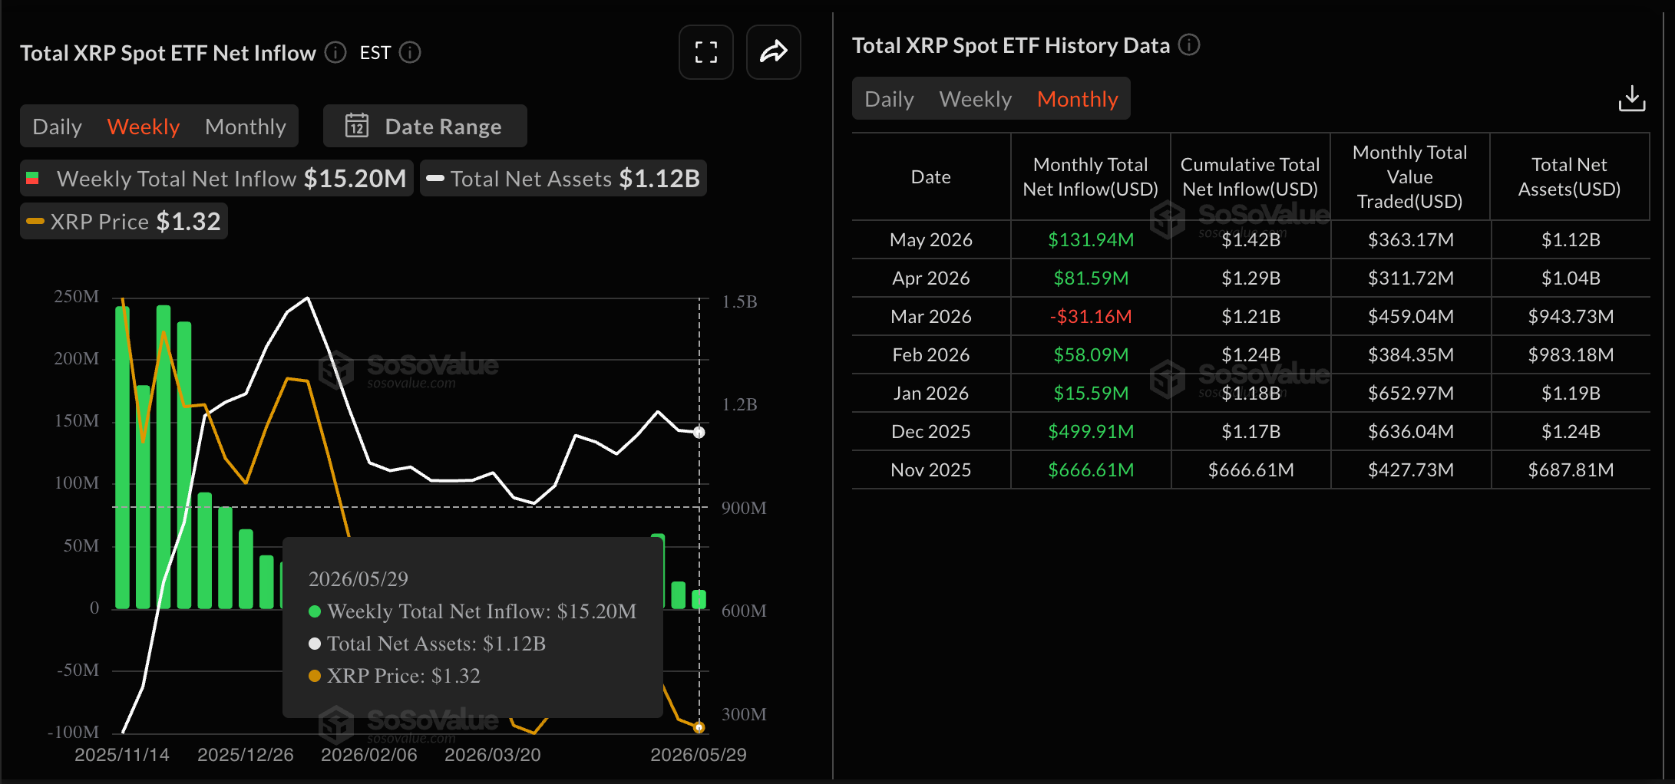Click the $81.59M inflow value

click(x=1091, y=278)
